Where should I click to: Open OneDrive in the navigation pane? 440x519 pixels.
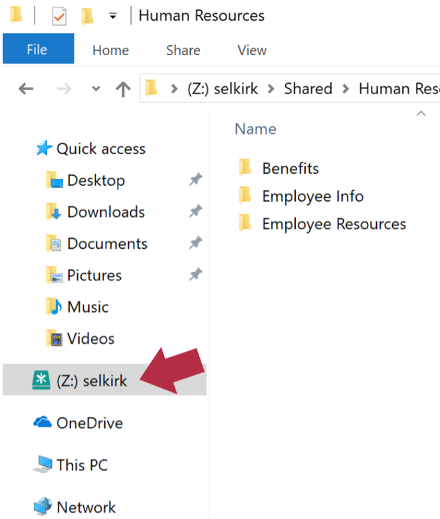pos(89,423)
